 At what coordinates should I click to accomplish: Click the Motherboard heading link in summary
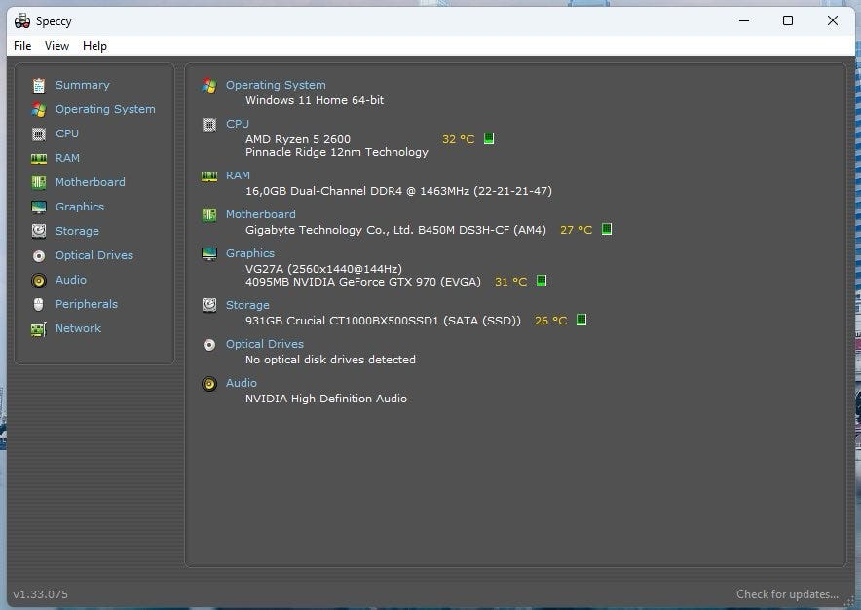260,215
